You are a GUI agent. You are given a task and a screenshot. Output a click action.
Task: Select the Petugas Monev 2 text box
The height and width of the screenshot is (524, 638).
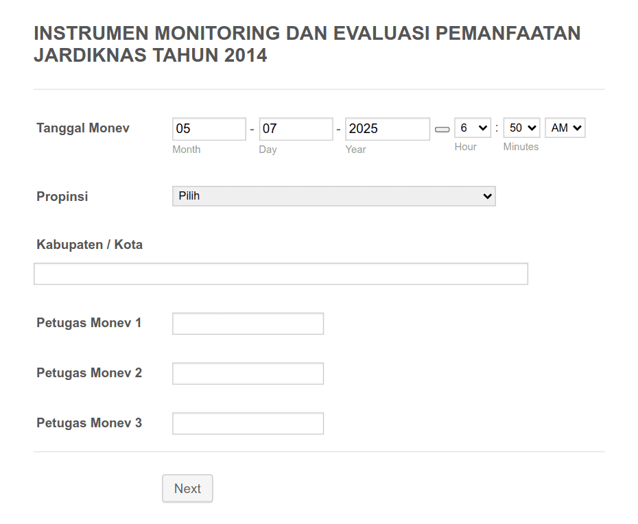[x=247, y=373]
